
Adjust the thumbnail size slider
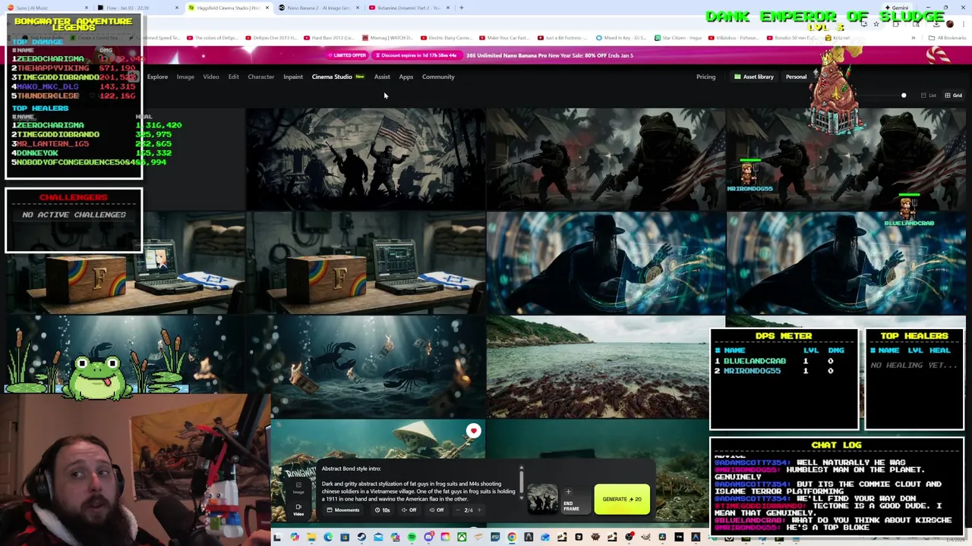(x=904, y=96)
